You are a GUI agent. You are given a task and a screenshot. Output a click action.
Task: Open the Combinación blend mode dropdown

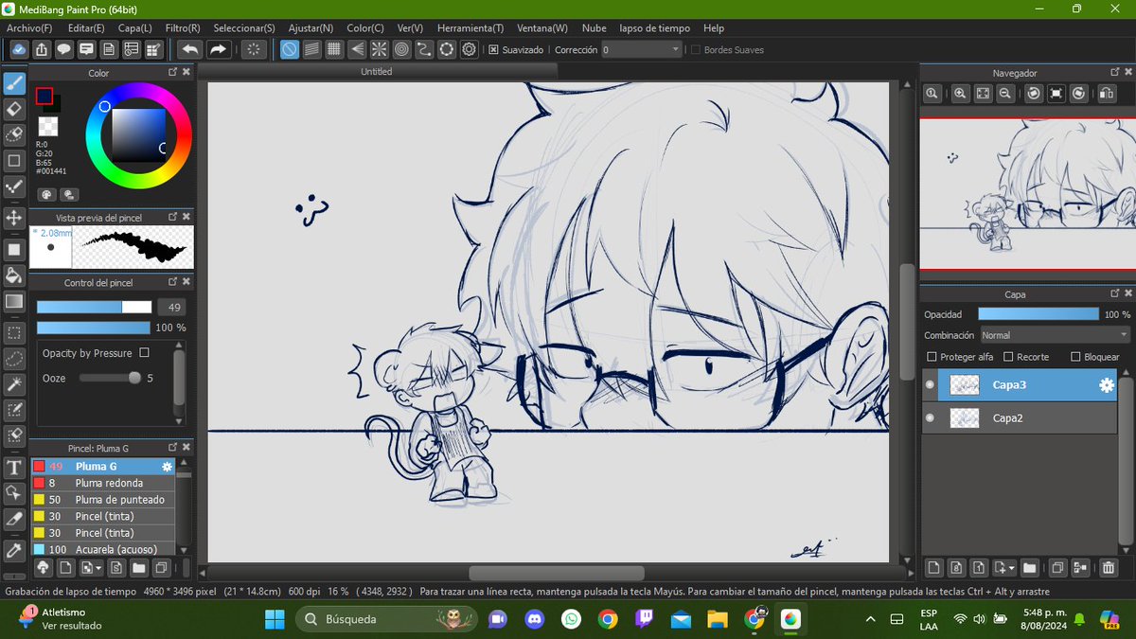1056,335
